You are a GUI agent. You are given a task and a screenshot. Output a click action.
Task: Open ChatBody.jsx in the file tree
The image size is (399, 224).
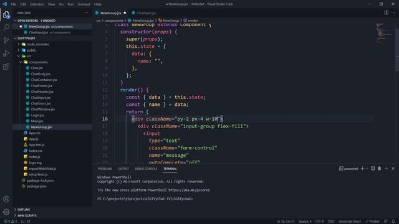coord(41,74)
